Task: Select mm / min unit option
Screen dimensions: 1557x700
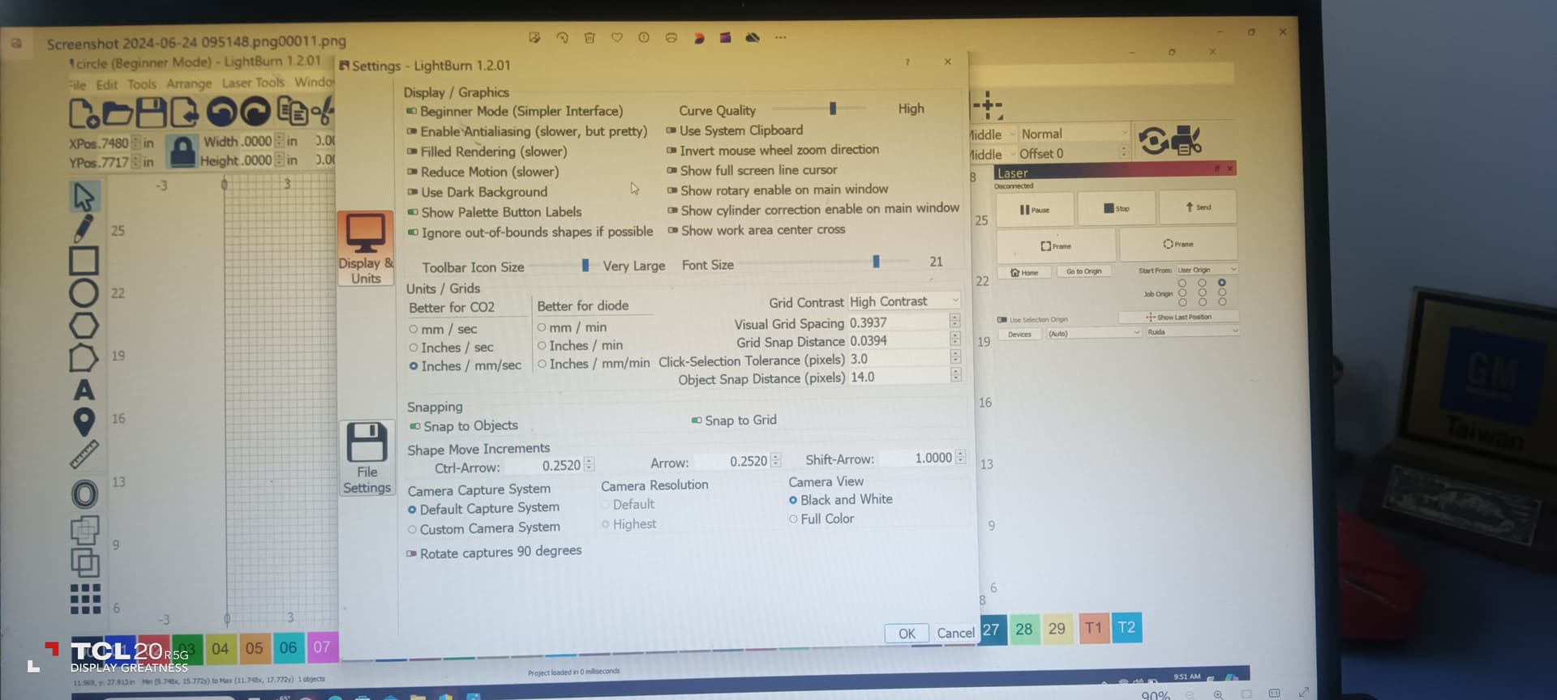Action: pyautogui.click(x=541, y=327)
